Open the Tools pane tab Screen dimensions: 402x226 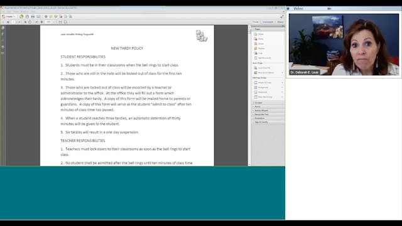coord(256,22)
